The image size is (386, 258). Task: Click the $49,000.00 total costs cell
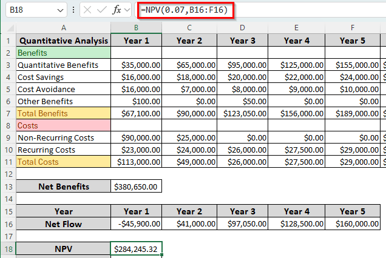pyautogui.click(x=189, y=162)
